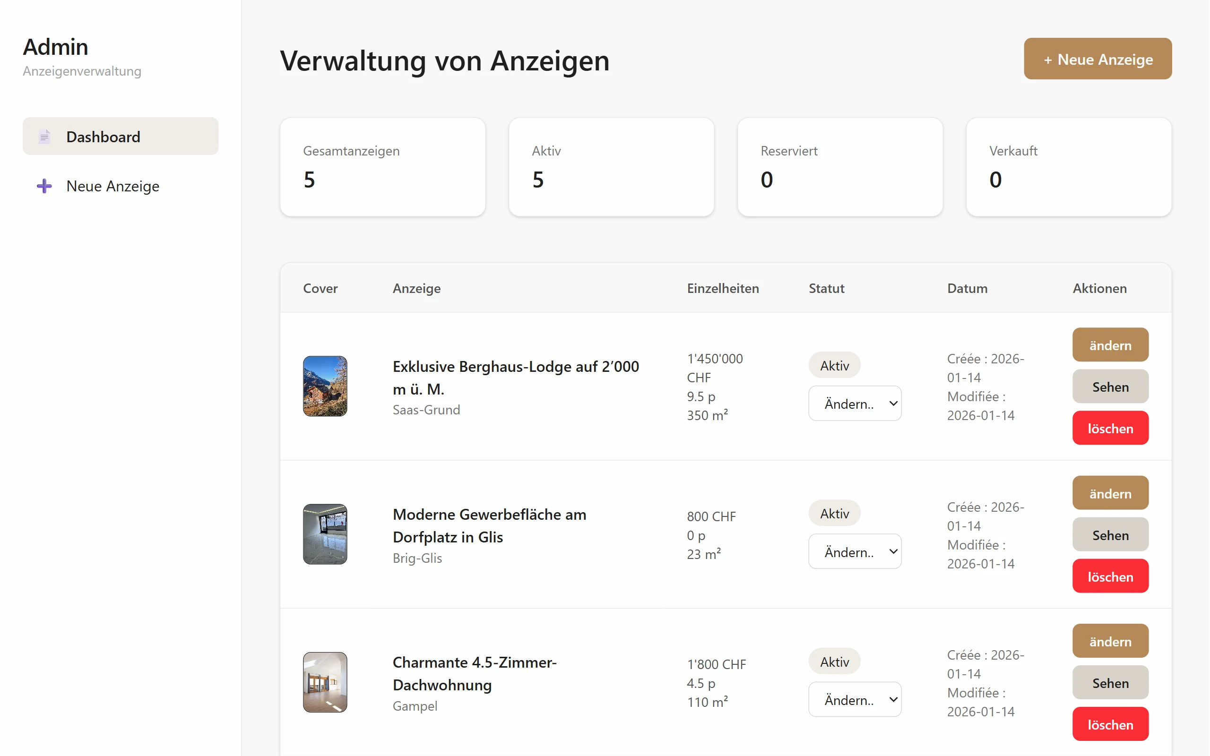The image size is (1210, 756).
Task: Open the Ändern dropdown for Moderne Gewerbefläche
Action: click(855, 551)
